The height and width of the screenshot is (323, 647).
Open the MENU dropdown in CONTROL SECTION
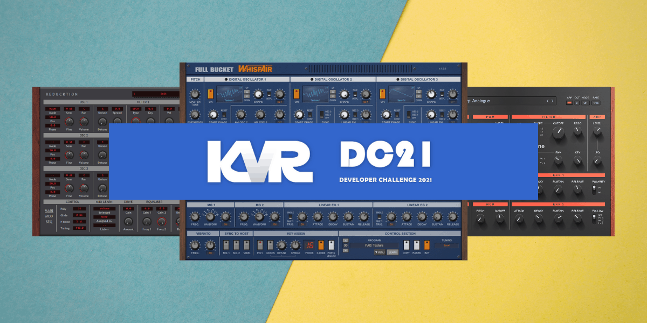380,252
